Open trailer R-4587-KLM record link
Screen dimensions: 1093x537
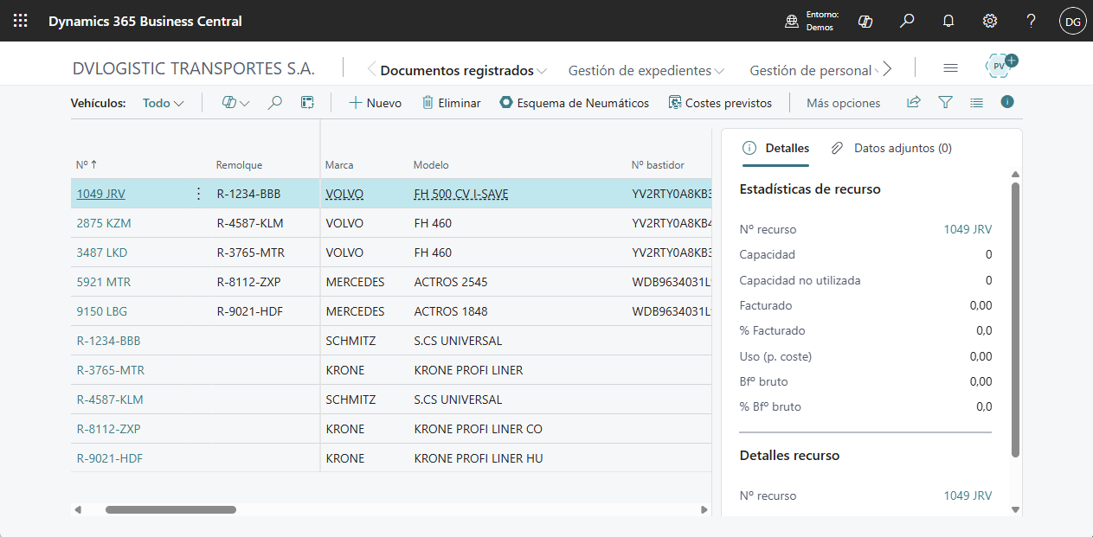[110, 400]
